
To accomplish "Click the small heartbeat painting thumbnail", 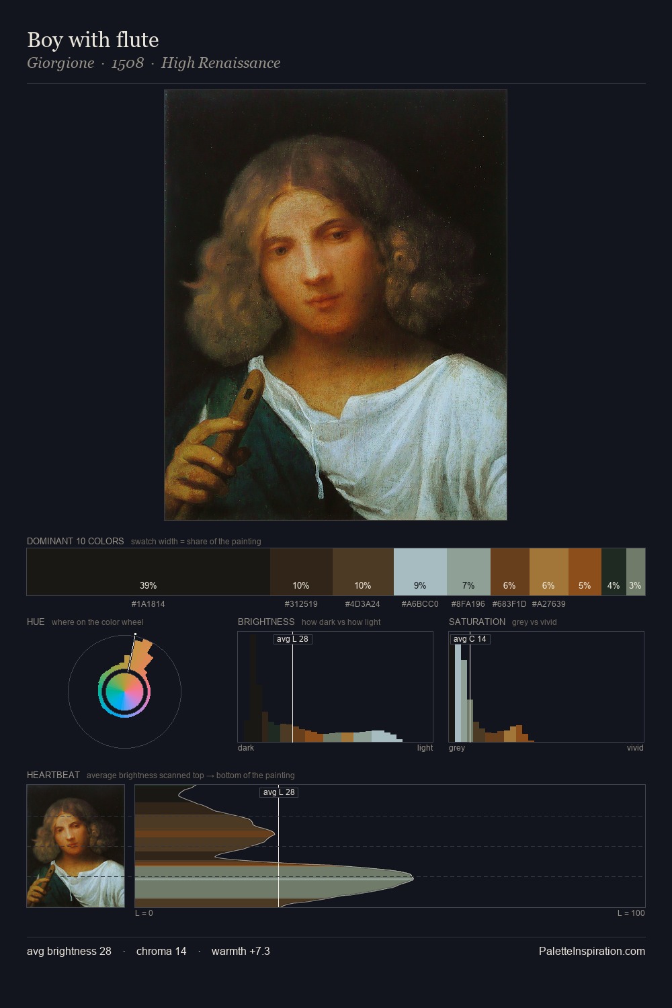I will click(x=75, y=846).
